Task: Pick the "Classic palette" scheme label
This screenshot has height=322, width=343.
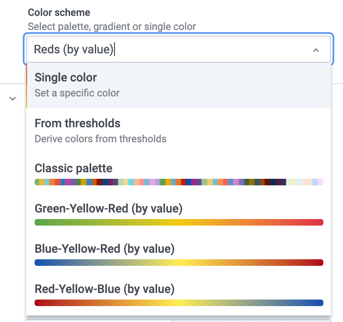Action: tap(73, 168)
